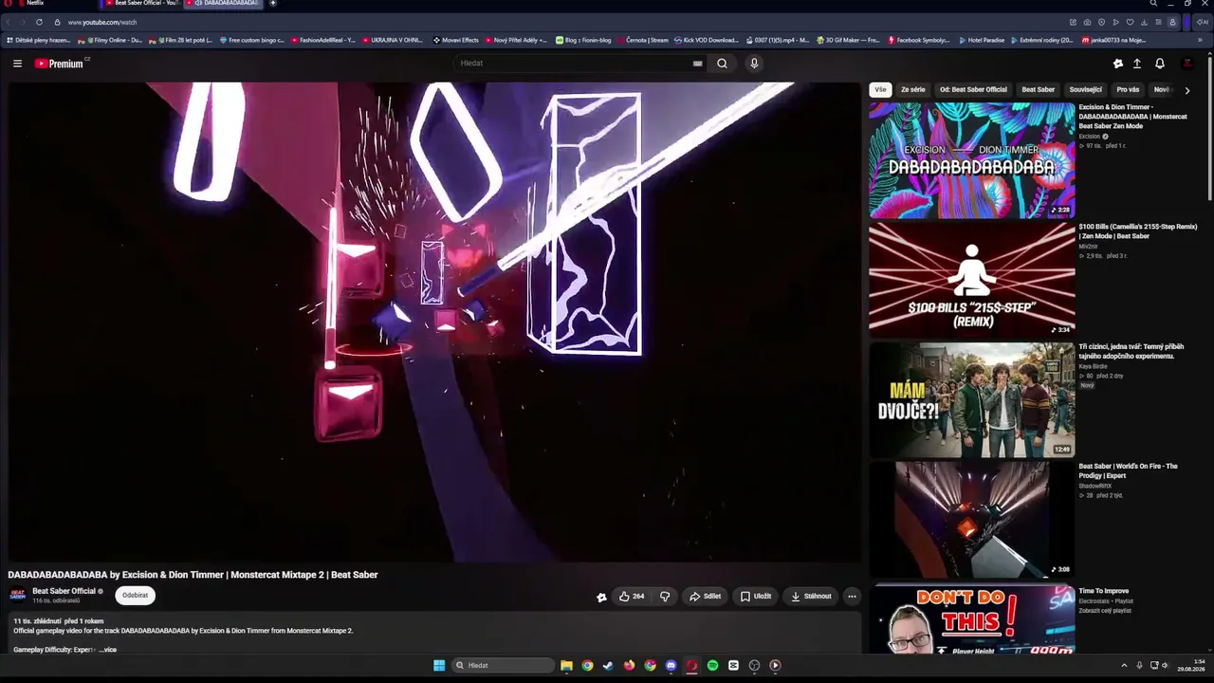Open Firefox from the taskbar

pyautogui.click(x=629, y=665)
